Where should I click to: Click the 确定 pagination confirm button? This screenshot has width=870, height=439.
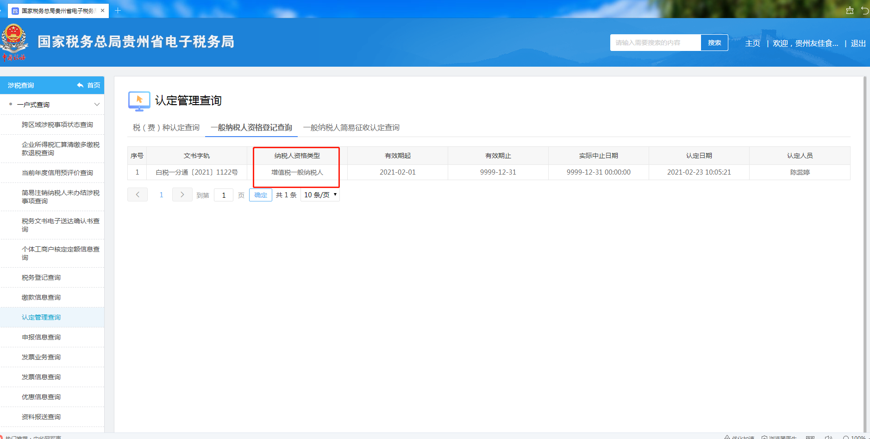260,195
